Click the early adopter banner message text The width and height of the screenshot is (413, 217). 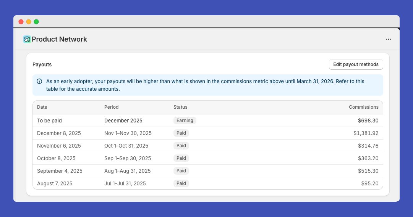click(205, 85)
